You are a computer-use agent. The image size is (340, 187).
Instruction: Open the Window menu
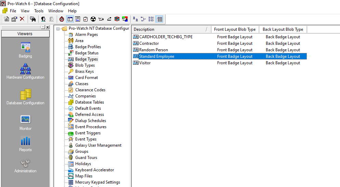[55, 11]
